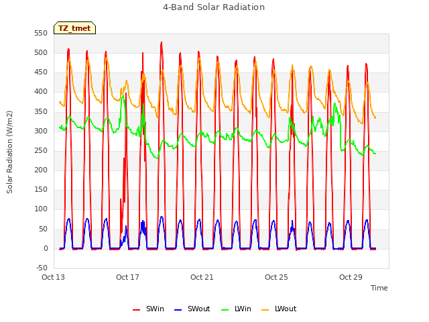Click the 100 y-axis tick label
This screenshot has width=429, height=322.
[x=41, y=209]
